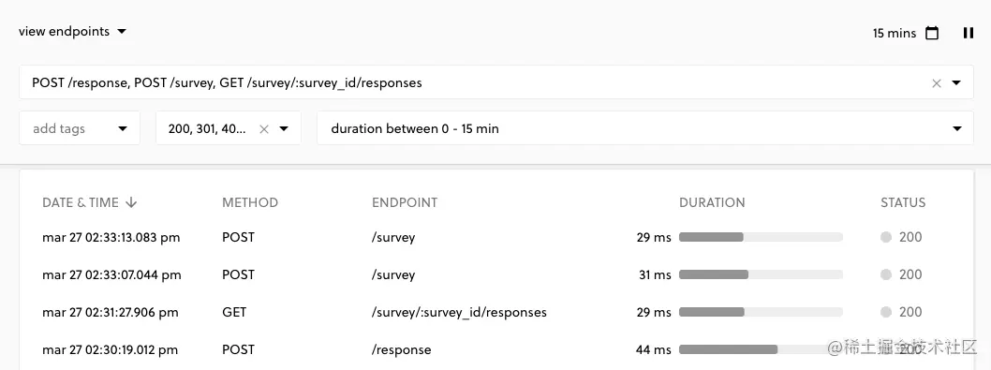Clear selected endpoints with the X icon
This screenshot has width=991, height=370.
coord(937,82)
